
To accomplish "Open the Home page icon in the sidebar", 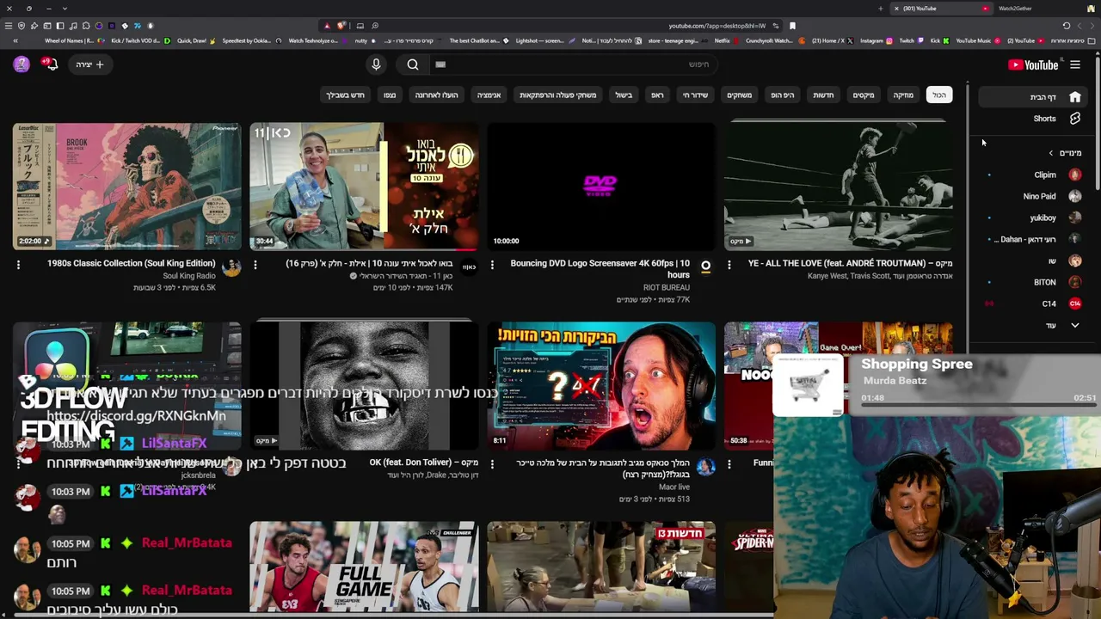I will point(1074,97).
